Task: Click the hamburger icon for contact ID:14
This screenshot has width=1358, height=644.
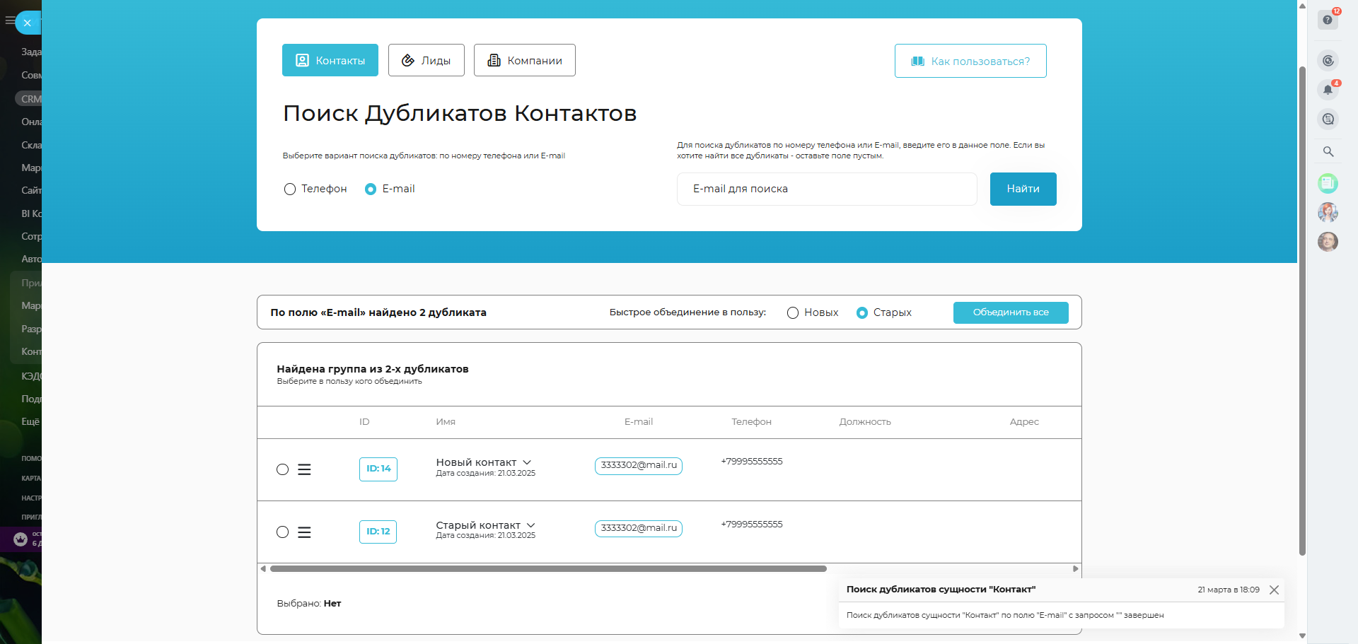Action: pyautogui.click(x=304, y=469)
